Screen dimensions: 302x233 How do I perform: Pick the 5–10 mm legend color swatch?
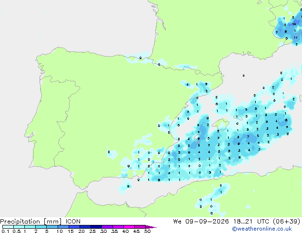click(x=52, y=227)
